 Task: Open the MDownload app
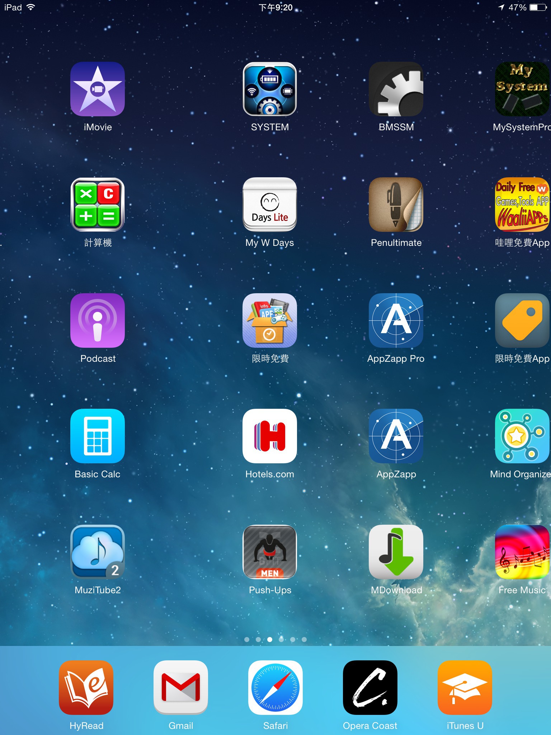point(396,552)
